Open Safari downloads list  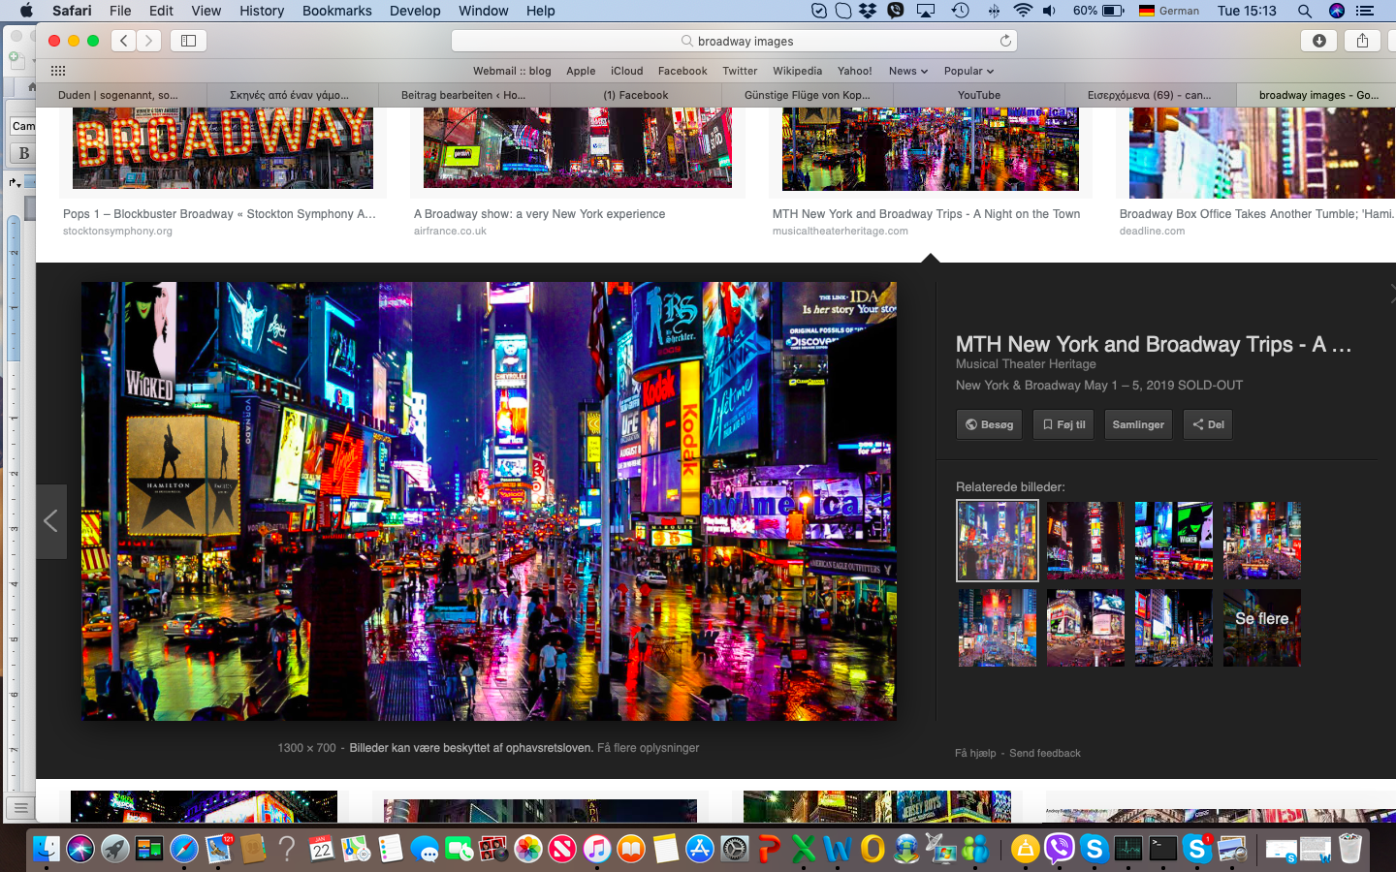tap(1318, 41)
